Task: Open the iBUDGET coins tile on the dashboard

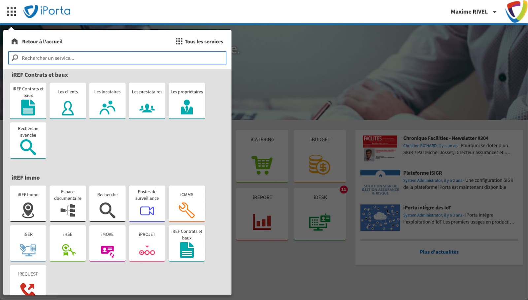Action: point(320,156)
